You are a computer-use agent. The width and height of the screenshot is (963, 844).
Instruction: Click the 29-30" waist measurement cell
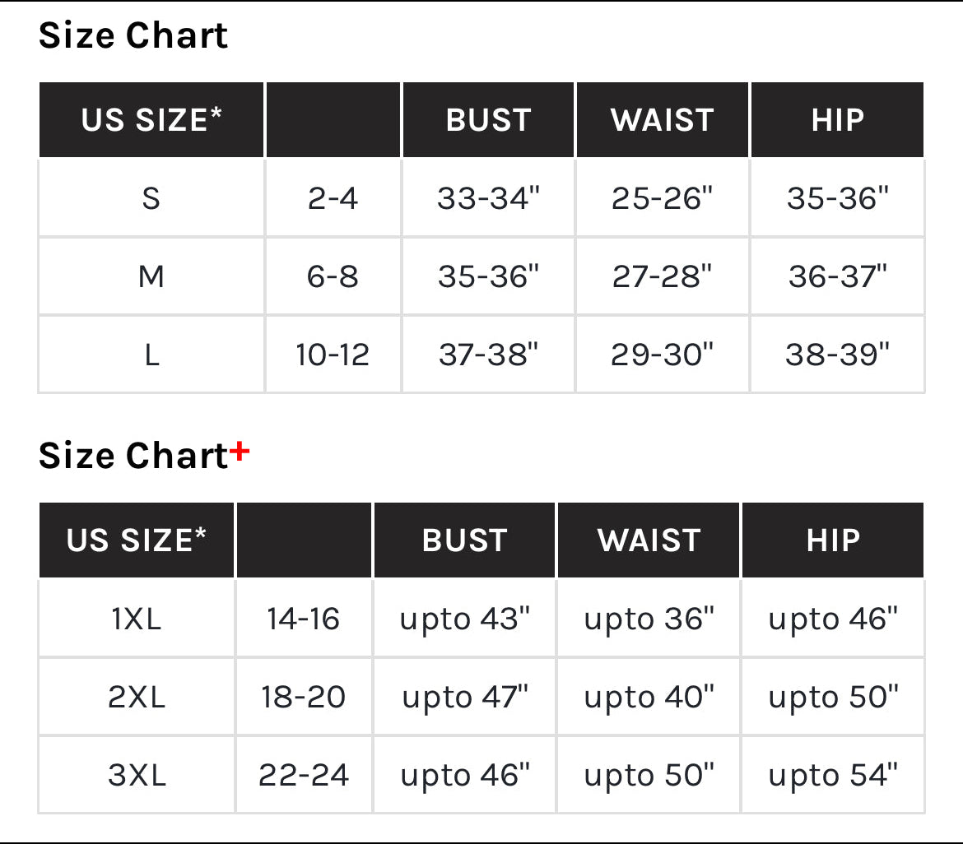tap(663, 355)
